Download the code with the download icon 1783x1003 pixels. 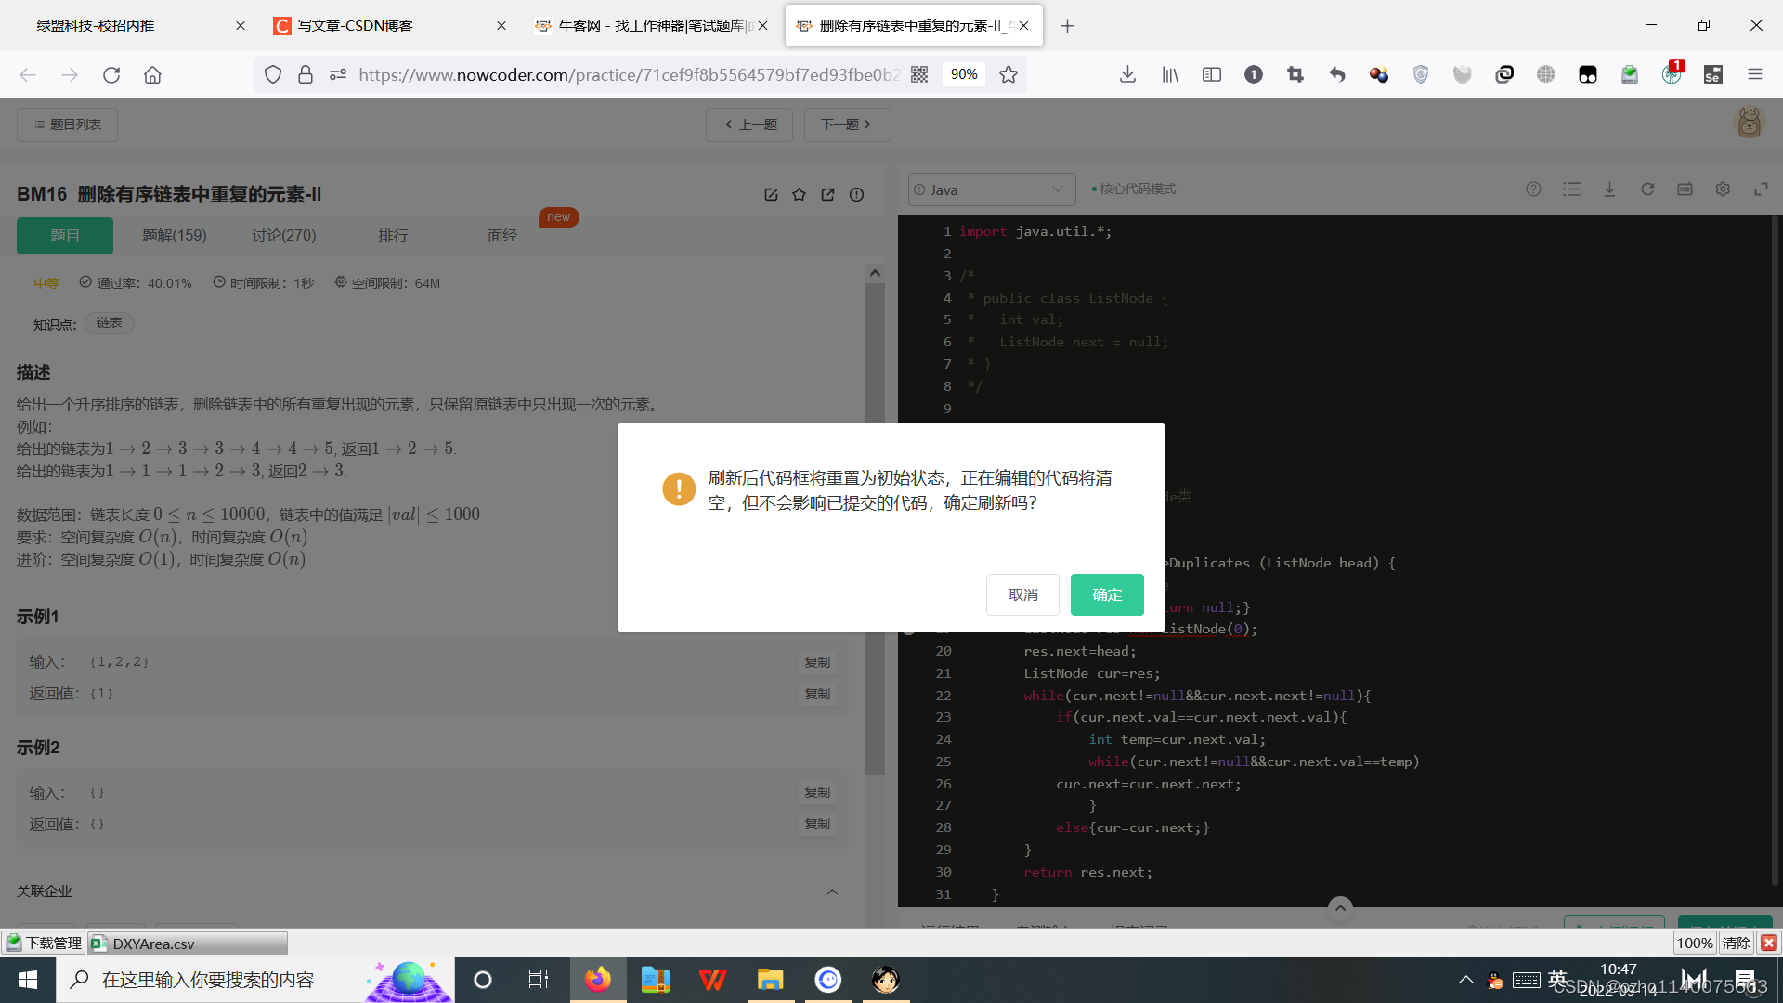tap(1609, 189)
